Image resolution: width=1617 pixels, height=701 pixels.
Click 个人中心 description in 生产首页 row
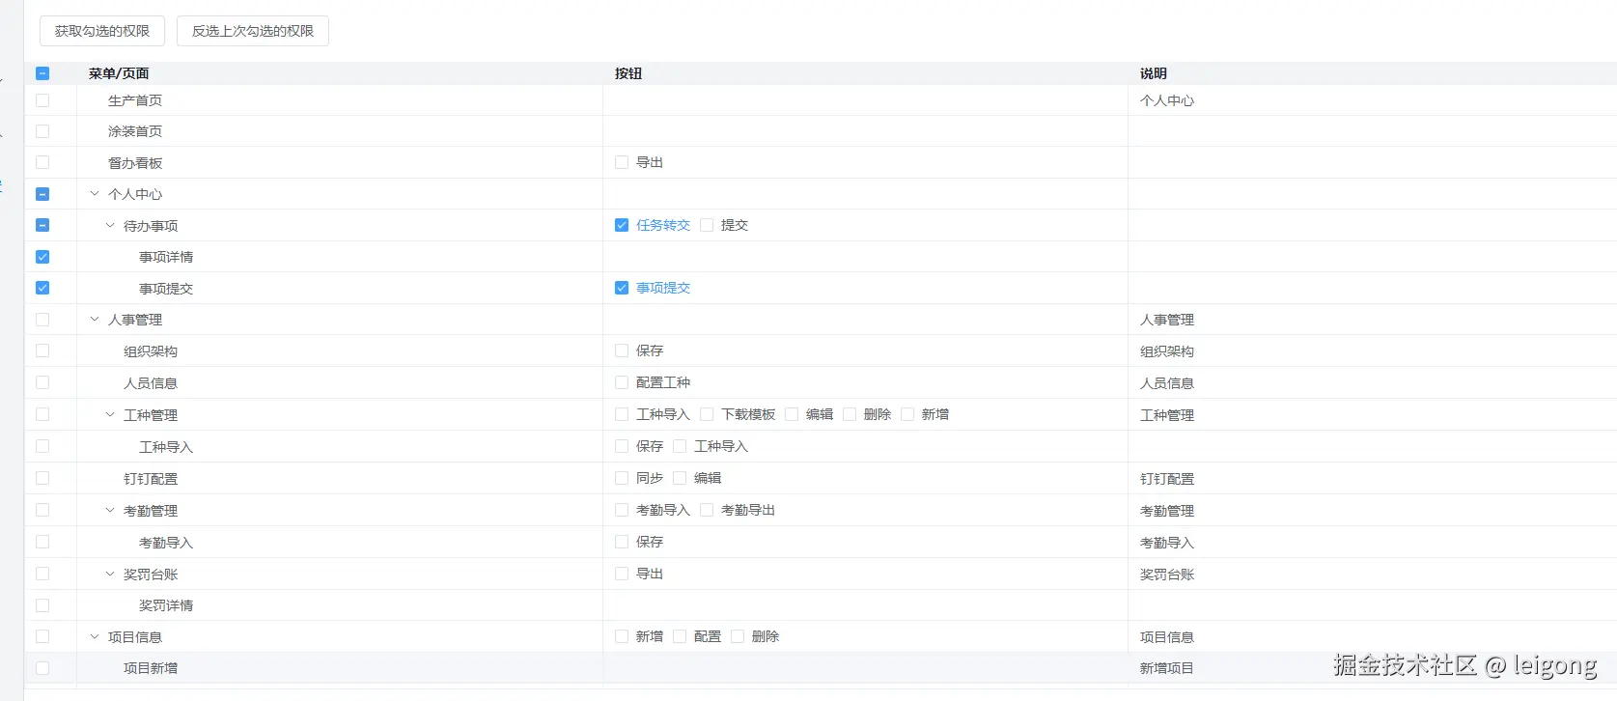1167,100
